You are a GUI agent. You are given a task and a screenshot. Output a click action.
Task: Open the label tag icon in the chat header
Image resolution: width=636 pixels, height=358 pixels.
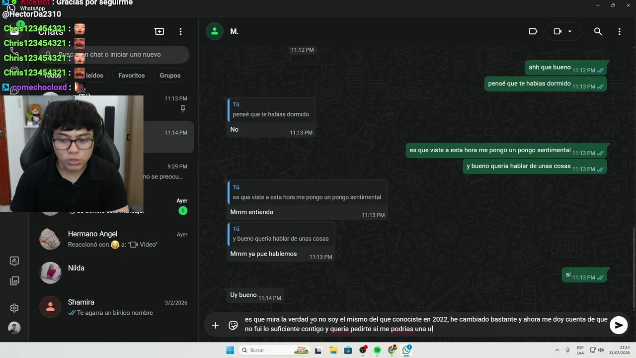pyautogui.click(x=533, y=31)
